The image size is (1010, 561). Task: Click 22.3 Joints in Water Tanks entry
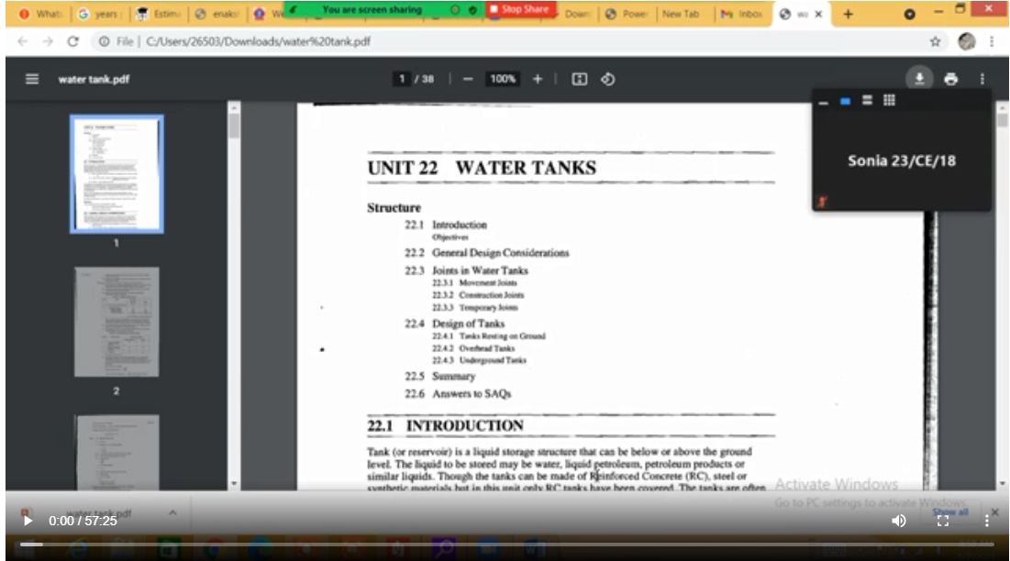(466, 270)
